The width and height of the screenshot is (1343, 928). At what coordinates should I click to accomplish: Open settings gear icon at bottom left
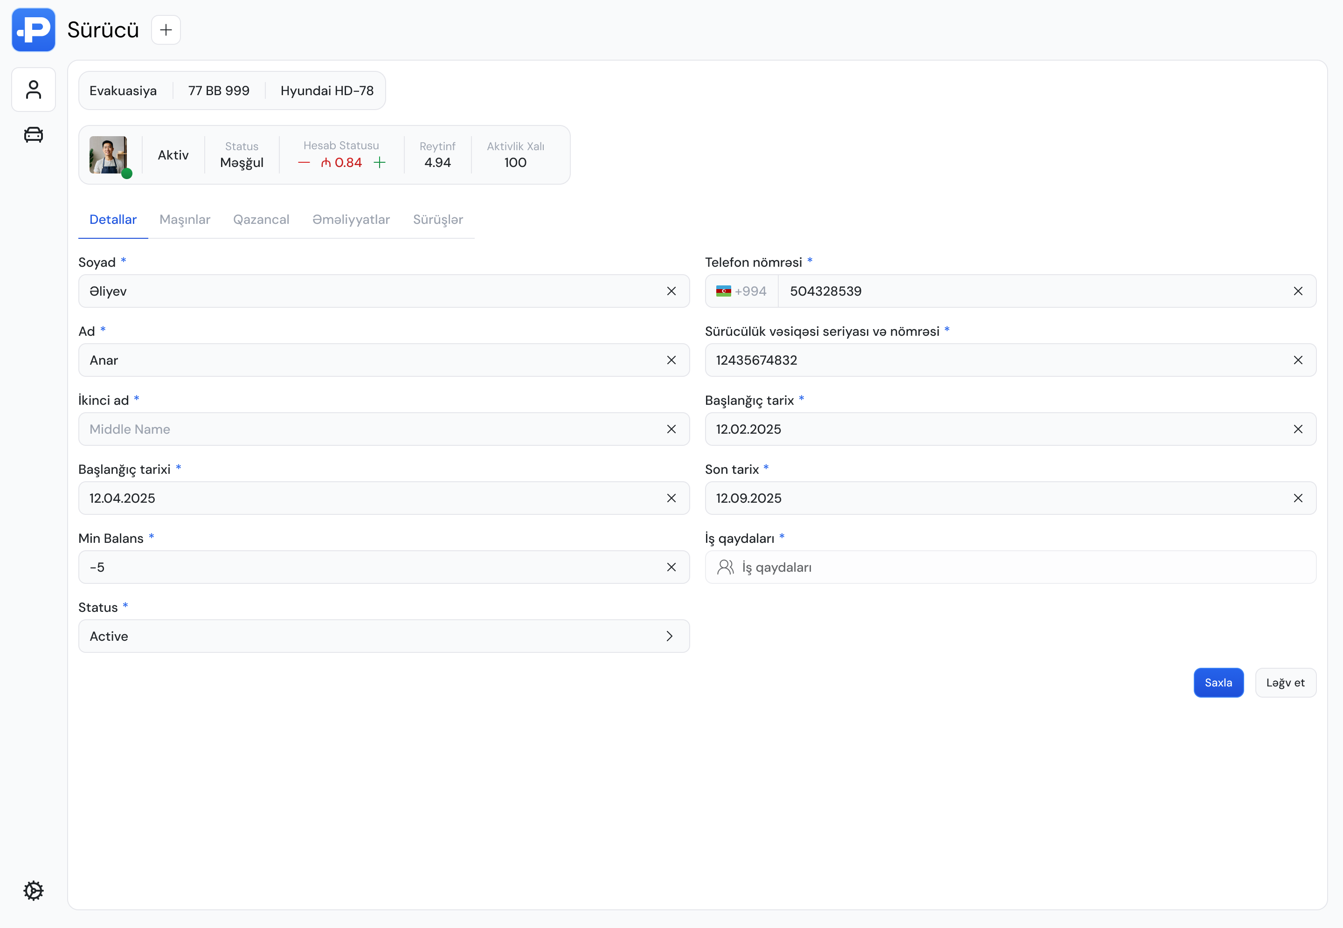[x=33, y=890]
